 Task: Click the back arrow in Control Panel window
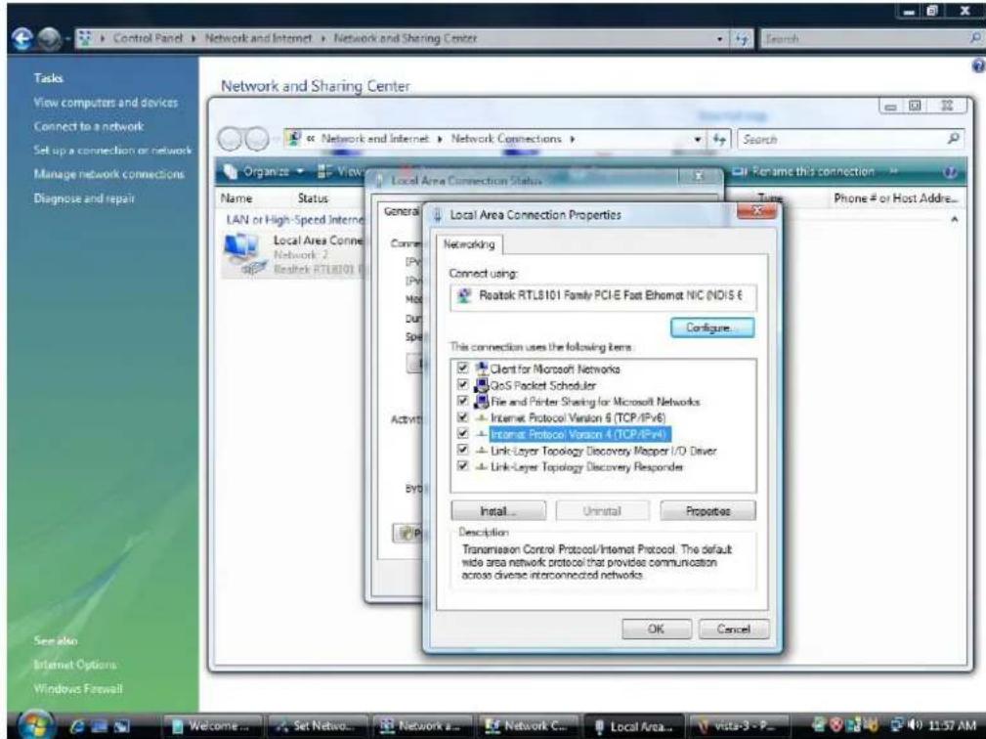22,39
